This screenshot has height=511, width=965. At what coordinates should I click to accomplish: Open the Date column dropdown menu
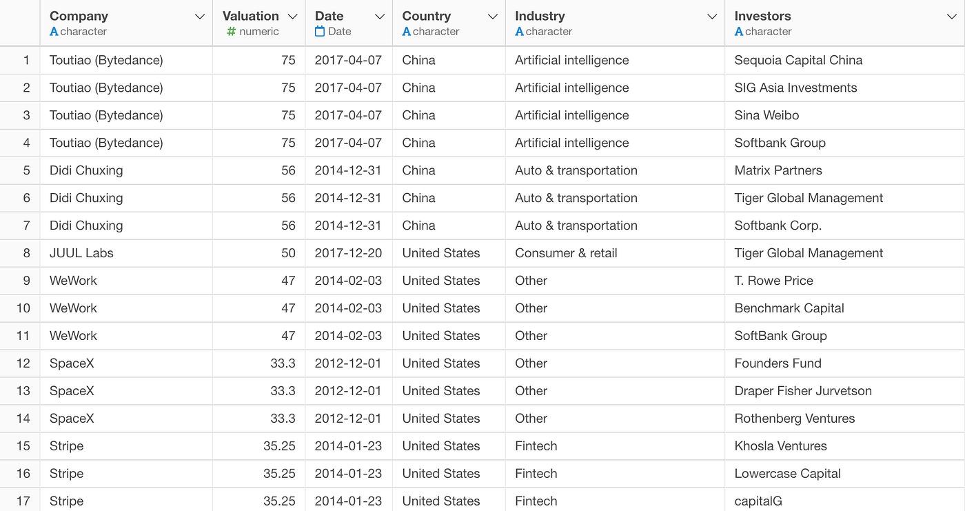[x=379, y=16]
